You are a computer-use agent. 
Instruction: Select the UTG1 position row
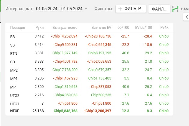(89, 103)
